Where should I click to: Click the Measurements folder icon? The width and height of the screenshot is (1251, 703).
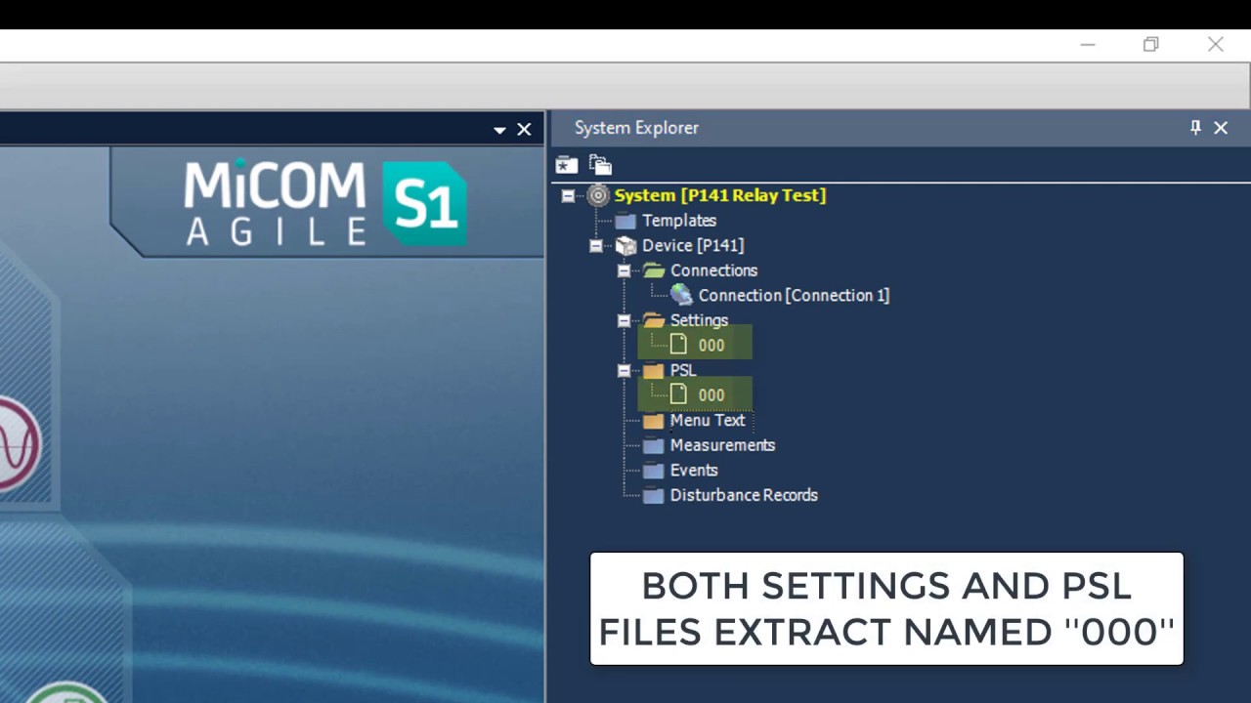coord(654,445)
